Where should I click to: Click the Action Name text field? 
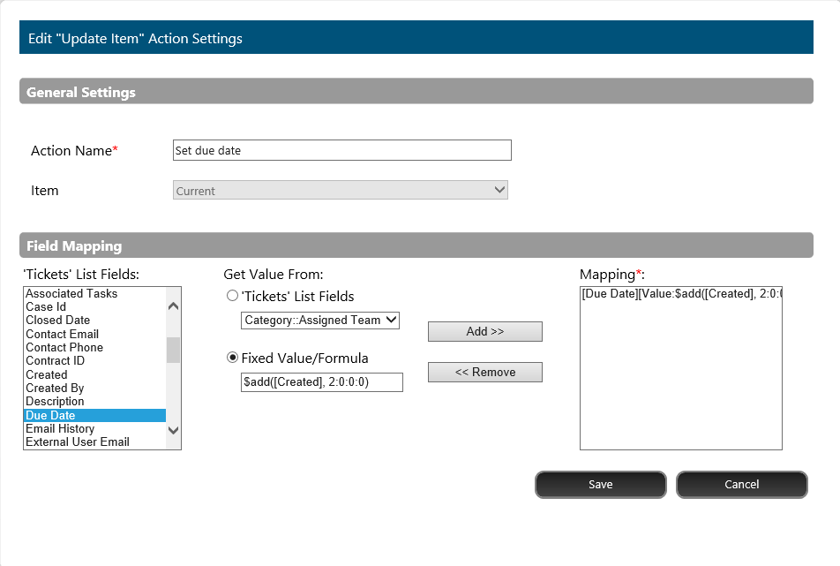341,151
